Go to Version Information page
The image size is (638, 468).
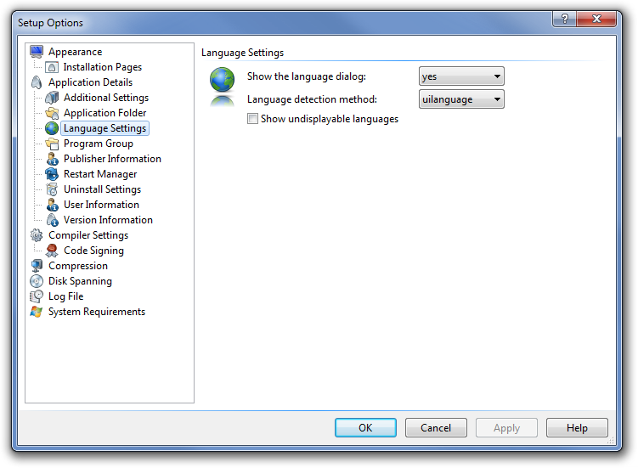tap(108, 220)
